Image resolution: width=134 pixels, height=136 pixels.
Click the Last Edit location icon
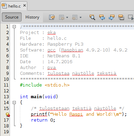tap(52, 18)
